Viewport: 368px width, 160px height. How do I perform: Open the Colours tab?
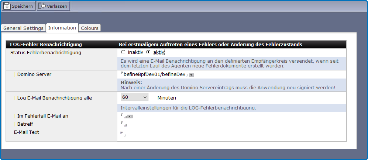point(90,28)
